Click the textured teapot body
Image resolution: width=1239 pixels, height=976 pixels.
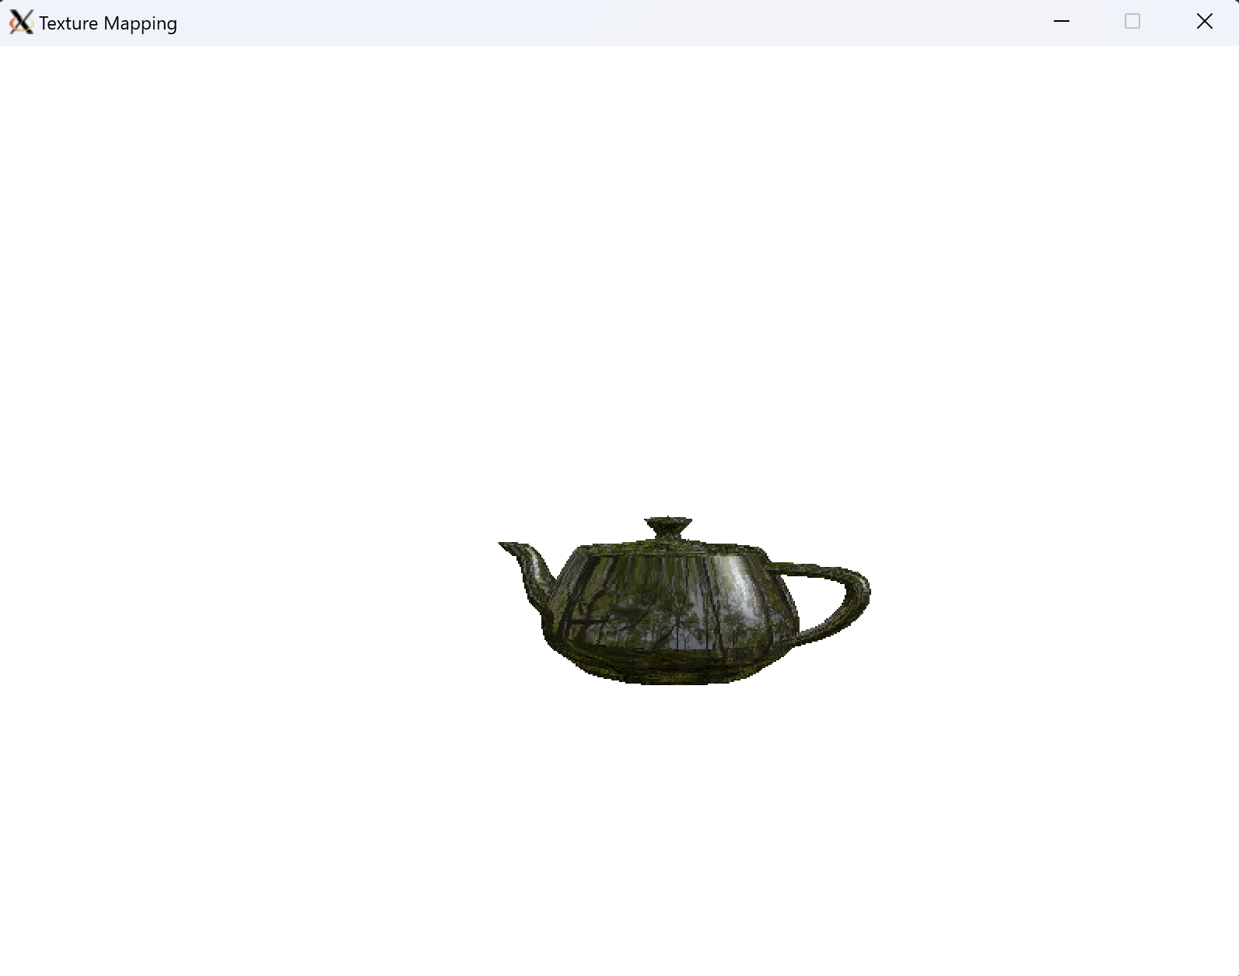point(674,612)
